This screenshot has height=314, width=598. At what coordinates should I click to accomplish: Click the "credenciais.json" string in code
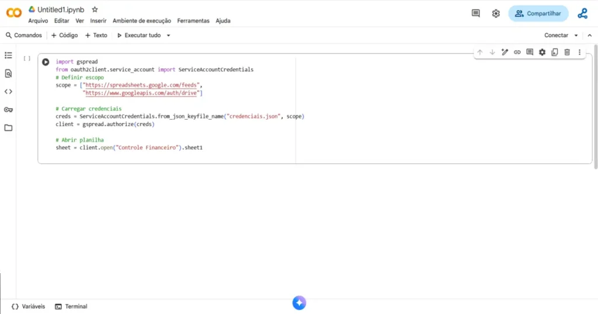[x=253, y=116]
